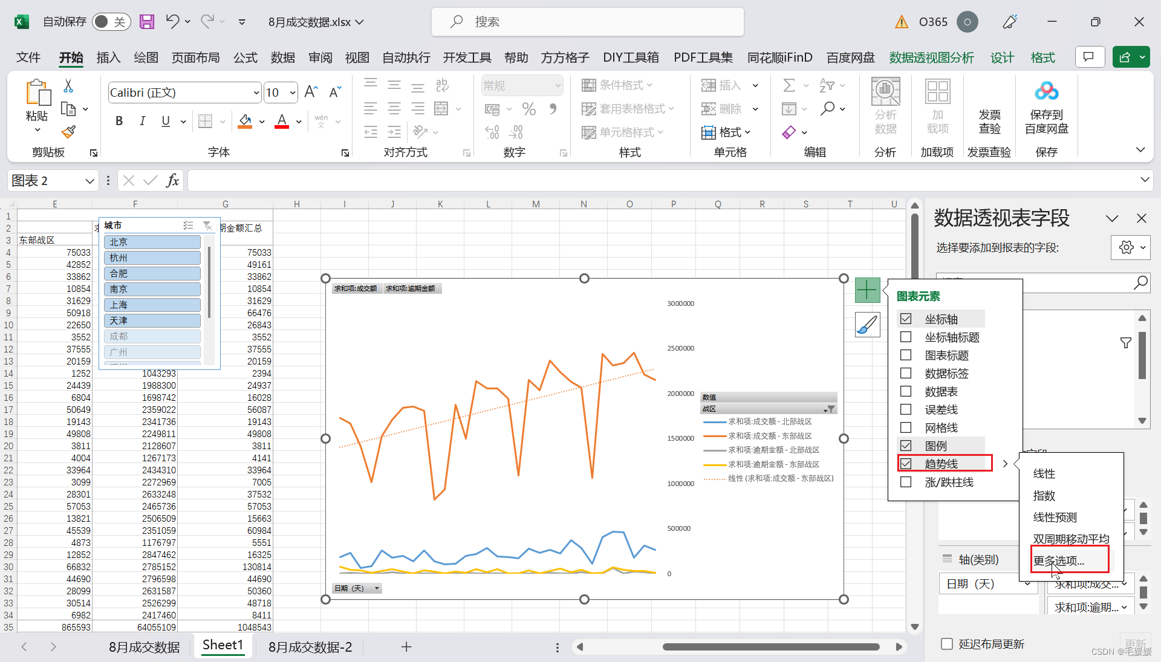The width and height of the screenshot is (1161, 662).
Task: Click the 条件格式 (Conditional Formatting) button
Action: 617,85
